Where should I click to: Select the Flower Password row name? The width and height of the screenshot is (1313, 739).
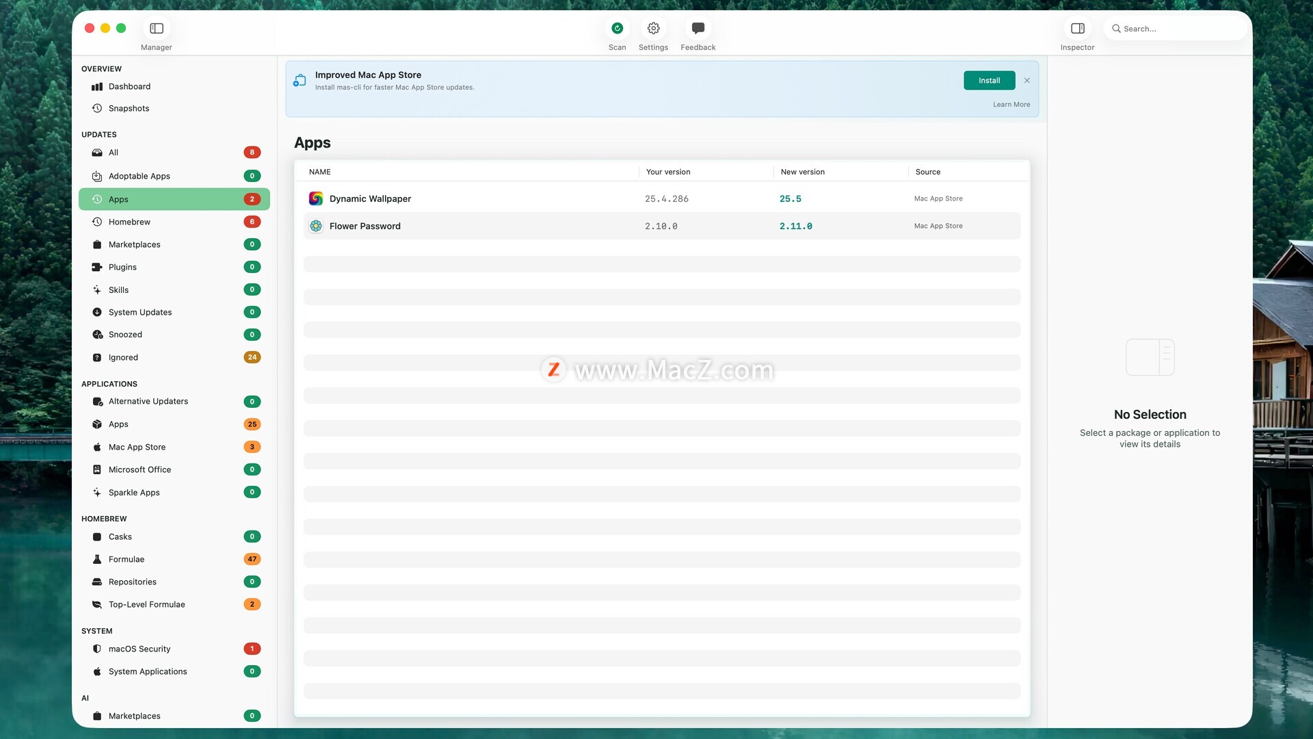365,226
